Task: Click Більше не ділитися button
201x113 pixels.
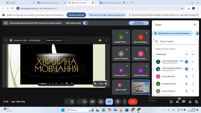Action: click(76, 15)
